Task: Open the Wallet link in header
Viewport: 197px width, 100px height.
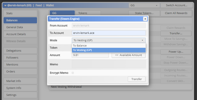Action: tap(50, 5)
